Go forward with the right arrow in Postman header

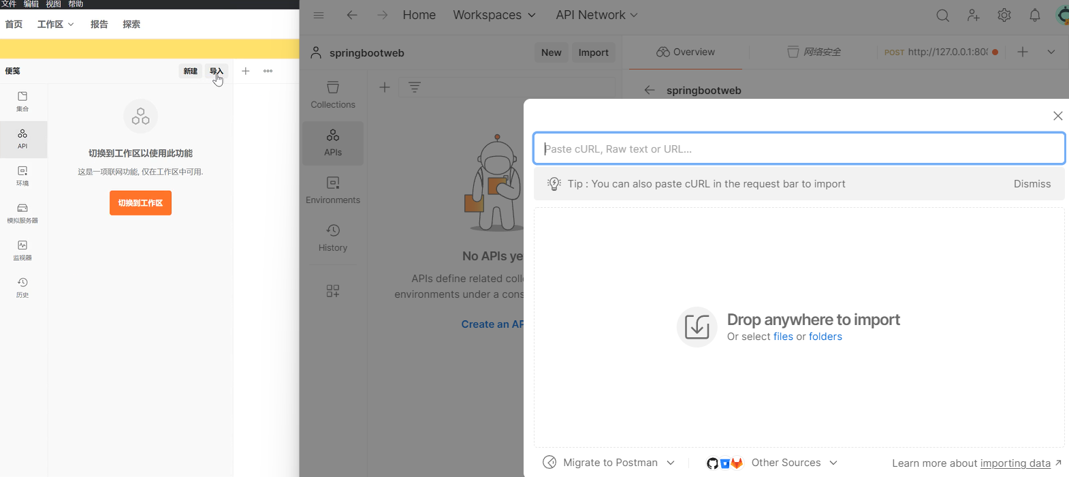click(383, 15)
